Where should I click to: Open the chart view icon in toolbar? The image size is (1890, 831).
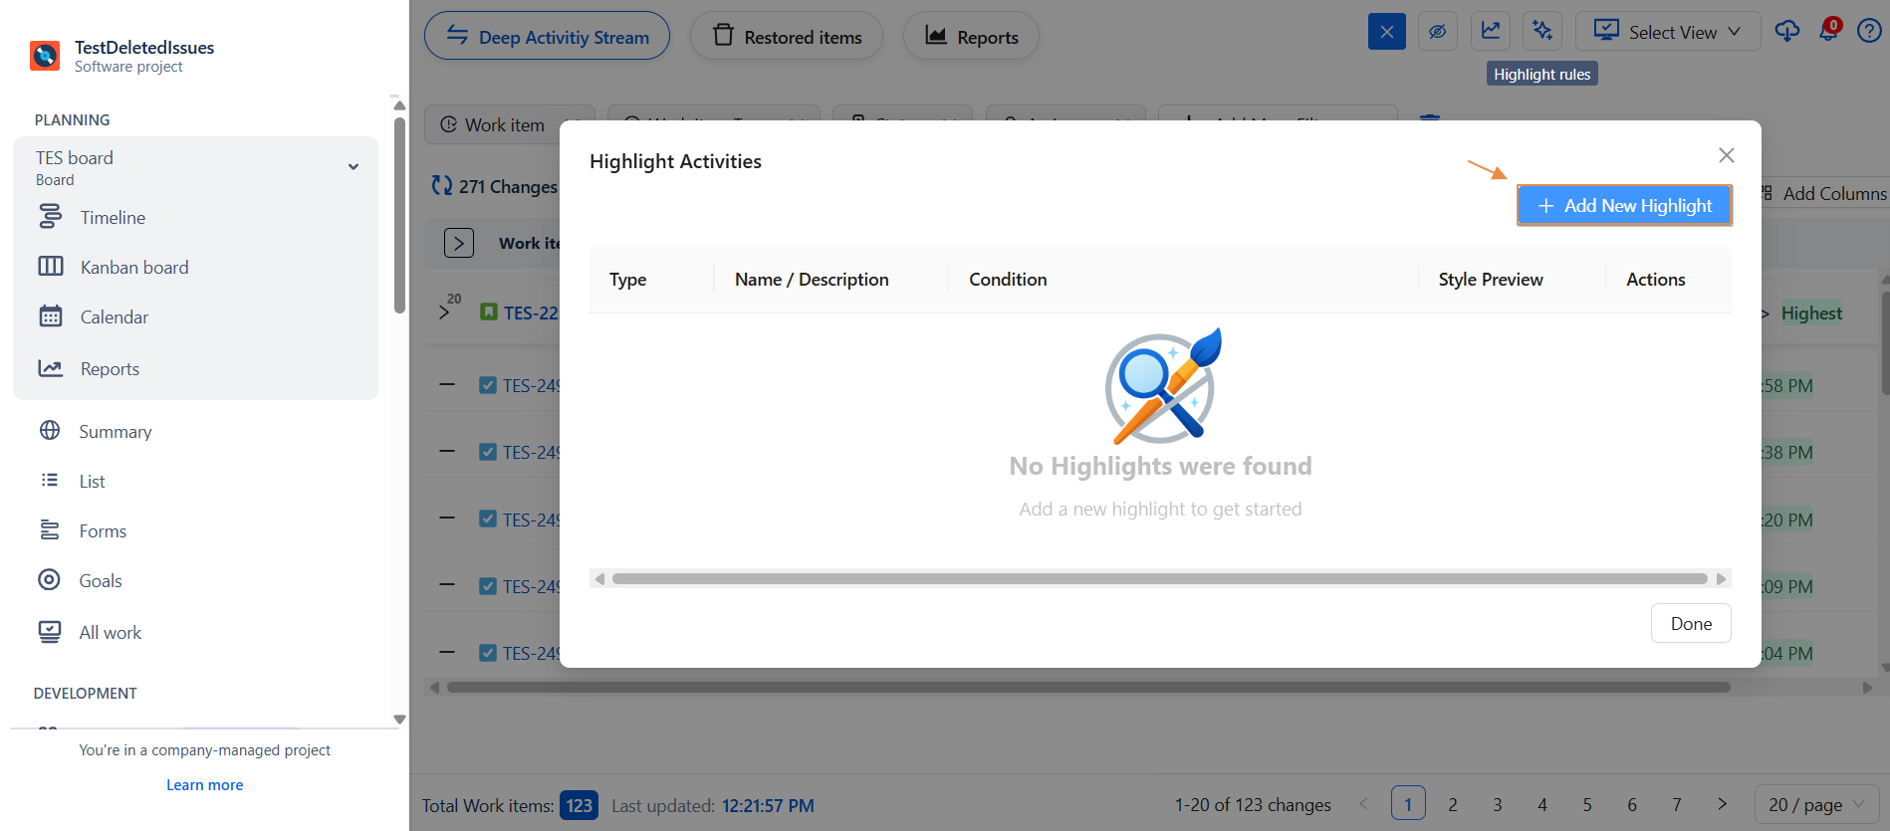pos(1491,31)
